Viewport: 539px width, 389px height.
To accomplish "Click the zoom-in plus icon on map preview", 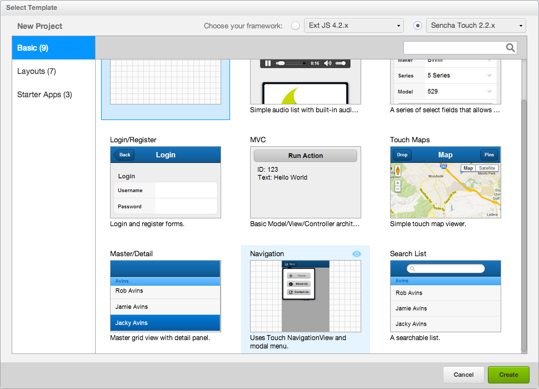I will 398,183.
